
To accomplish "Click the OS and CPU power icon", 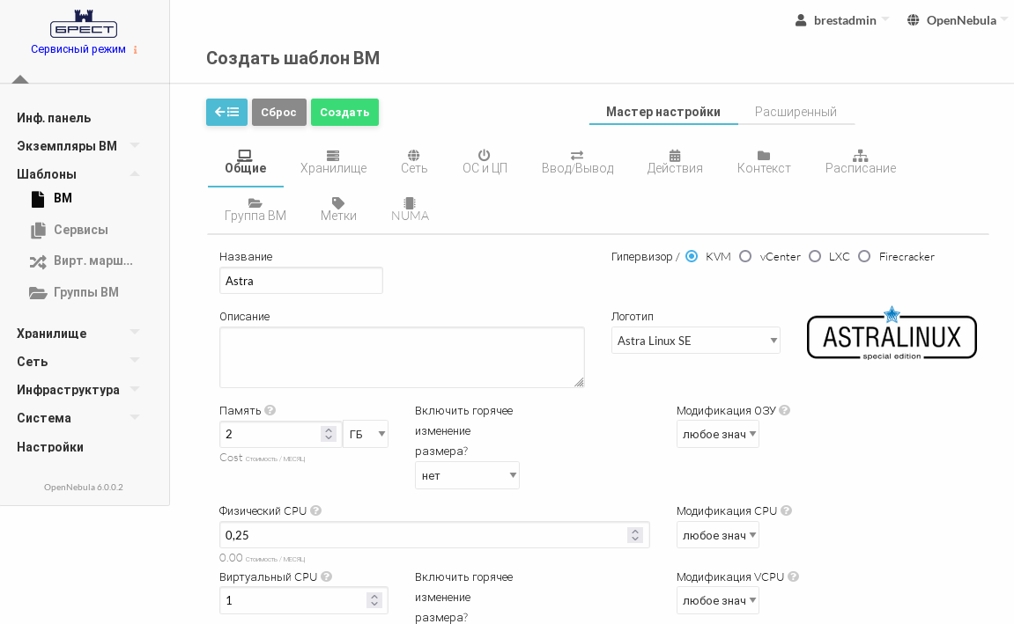I will (485, 156).
